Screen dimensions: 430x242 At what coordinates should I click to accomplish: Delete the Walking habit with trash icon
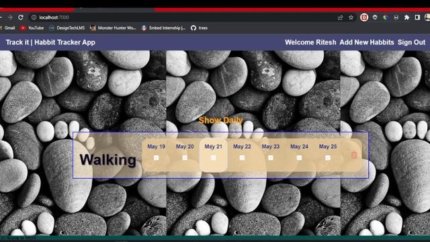coord(354,155)
